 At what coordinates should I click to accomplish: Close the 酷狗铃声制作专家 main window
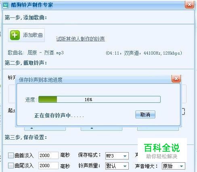(x=189, y=5)
